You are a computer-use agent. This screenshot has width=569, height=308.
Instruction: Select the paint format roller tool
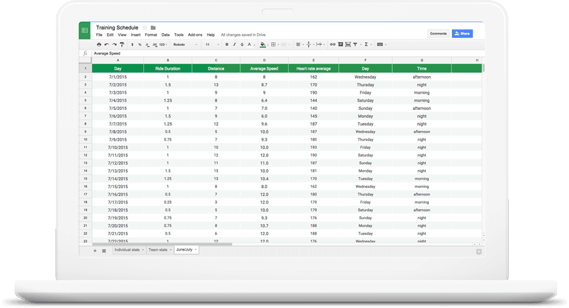point(121,45)
